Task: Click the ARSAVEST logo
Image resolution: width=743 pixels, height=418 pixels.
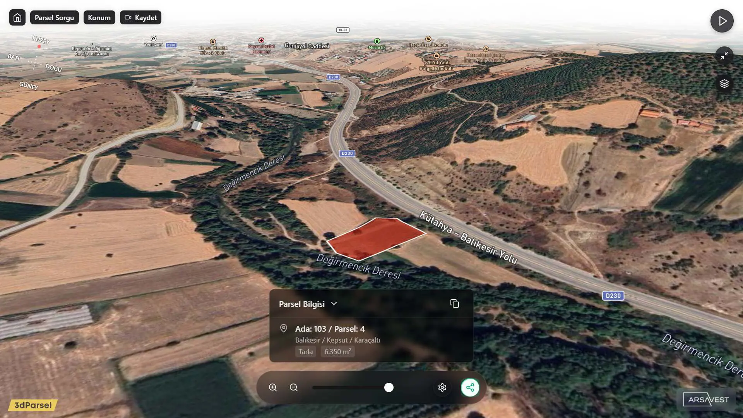Action: pos(706,399)
